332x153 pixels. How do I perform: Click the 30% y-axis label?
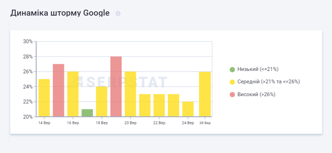[28, 42]
